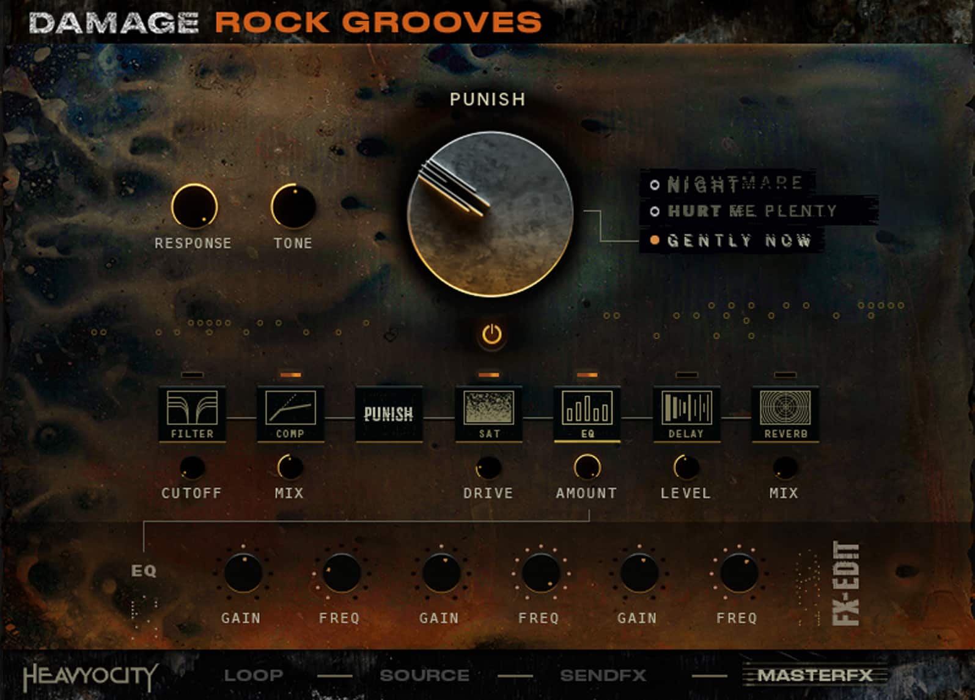975x700 pixels.
Task: Click the large Punish knob
Action: tap(490, 214)
